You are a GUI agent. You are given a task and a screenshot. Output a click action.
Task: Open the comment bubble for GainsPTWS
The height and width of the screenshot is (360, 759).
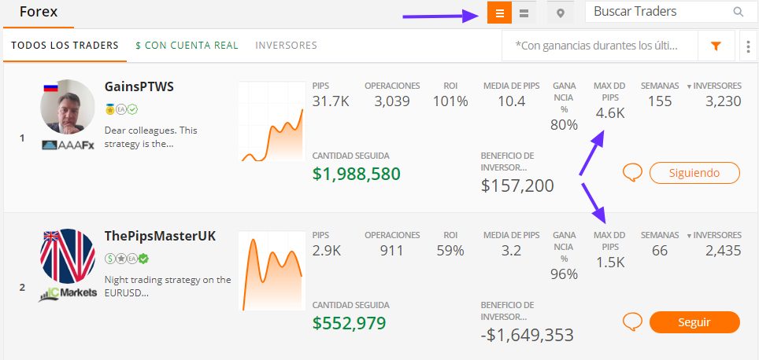click(x=632, y=172)
